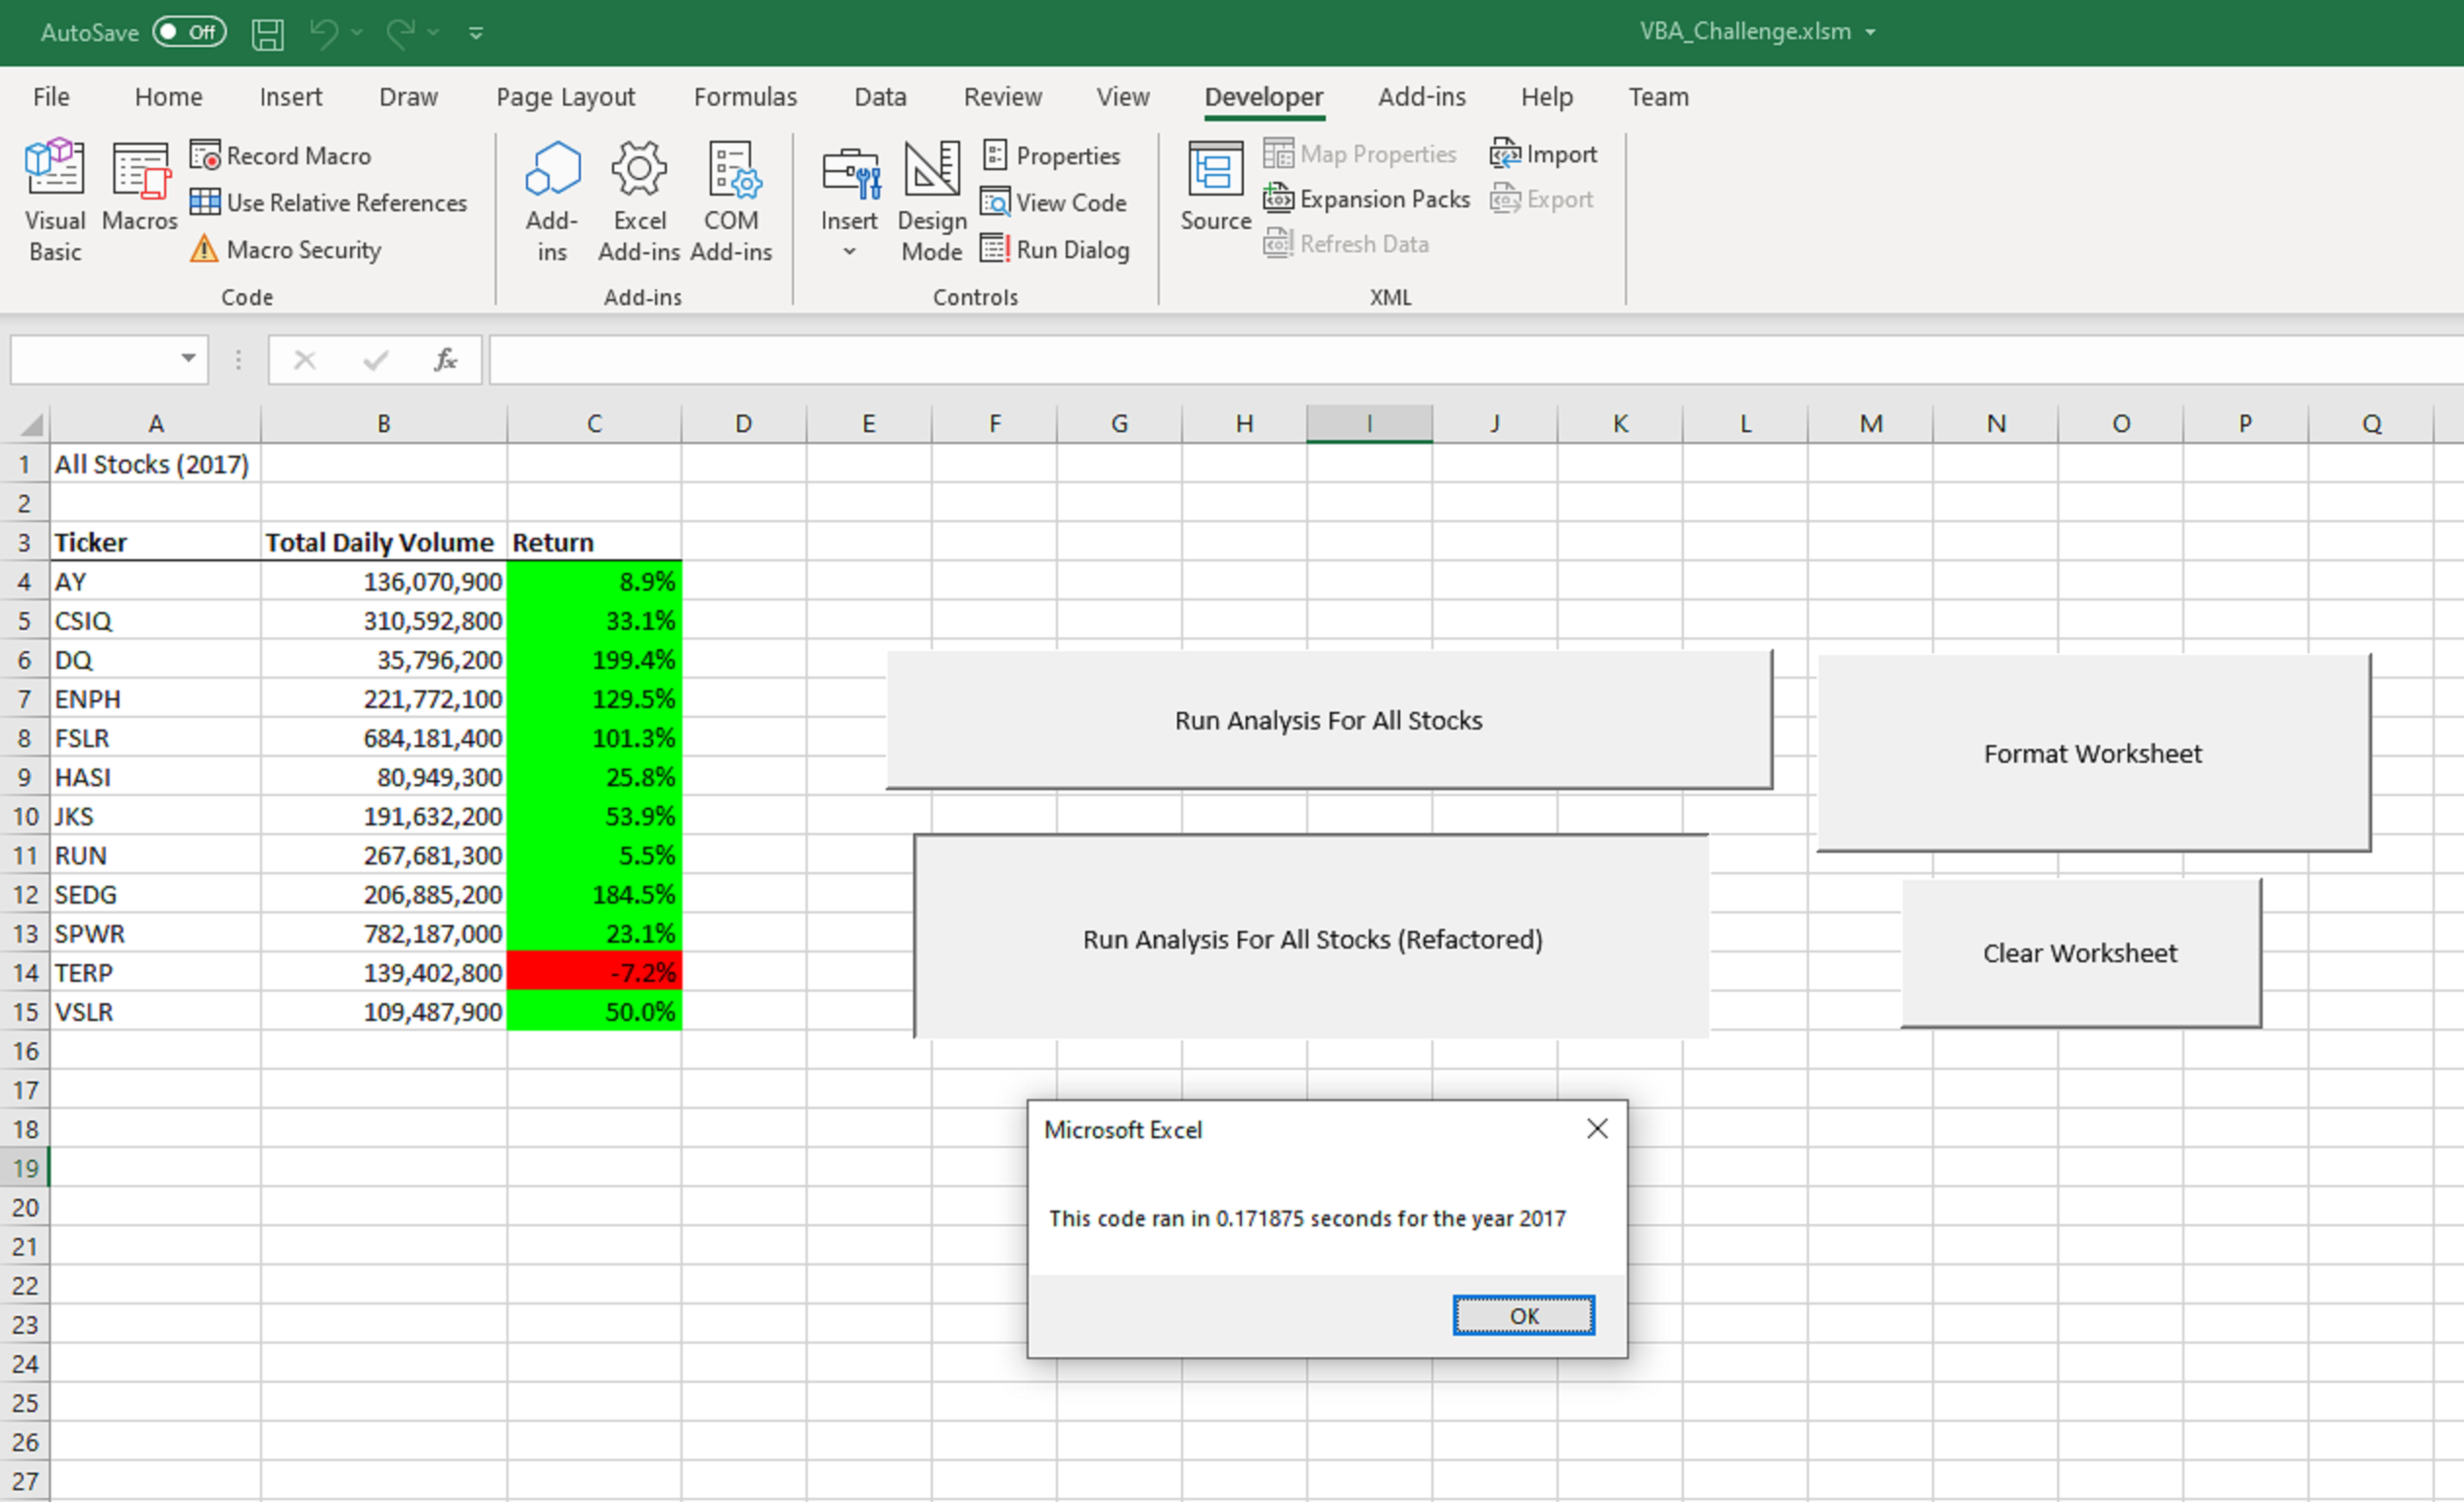Click the Select All corner triangle
The image size is (2464, 1502).
pyautogui.click(x=31, y=424)
